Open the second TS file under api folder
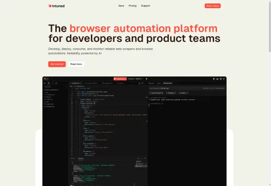Viewport: 271px width, 186px height. pos(48,97)
